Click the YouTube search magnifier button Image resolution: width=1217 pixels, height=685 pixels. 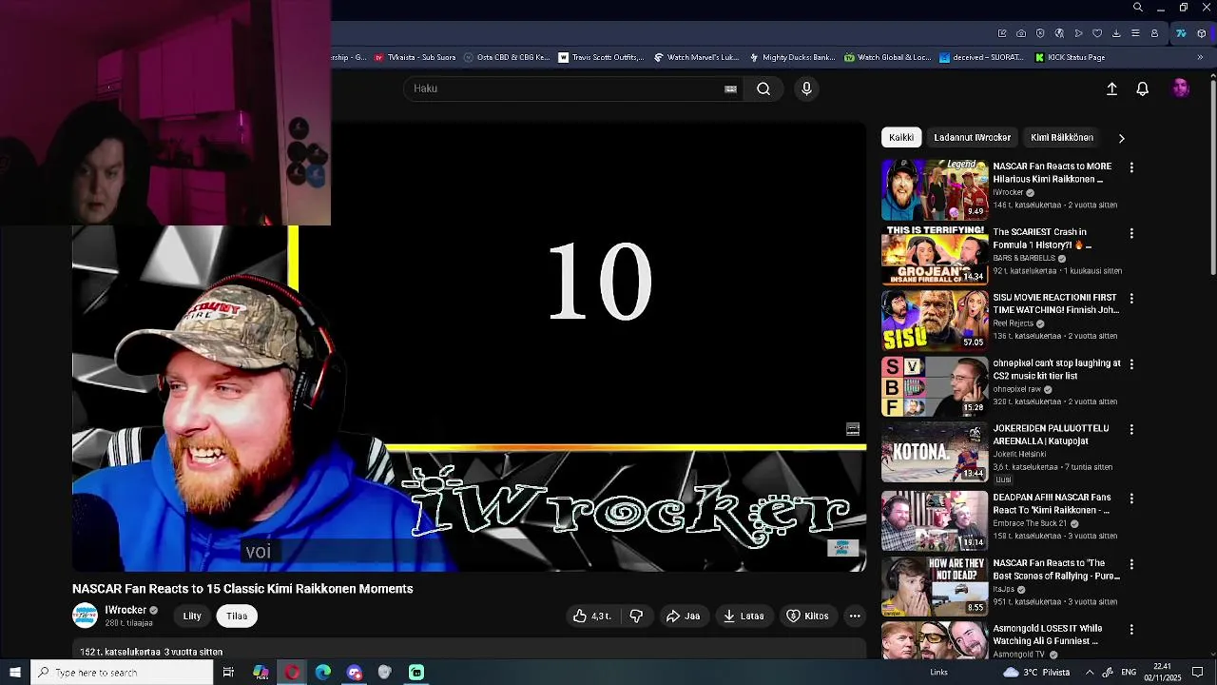(763, 88)
